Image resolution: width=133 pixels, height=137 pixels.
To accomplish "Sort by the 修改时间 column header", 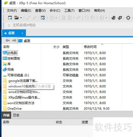I will (102, 47).
